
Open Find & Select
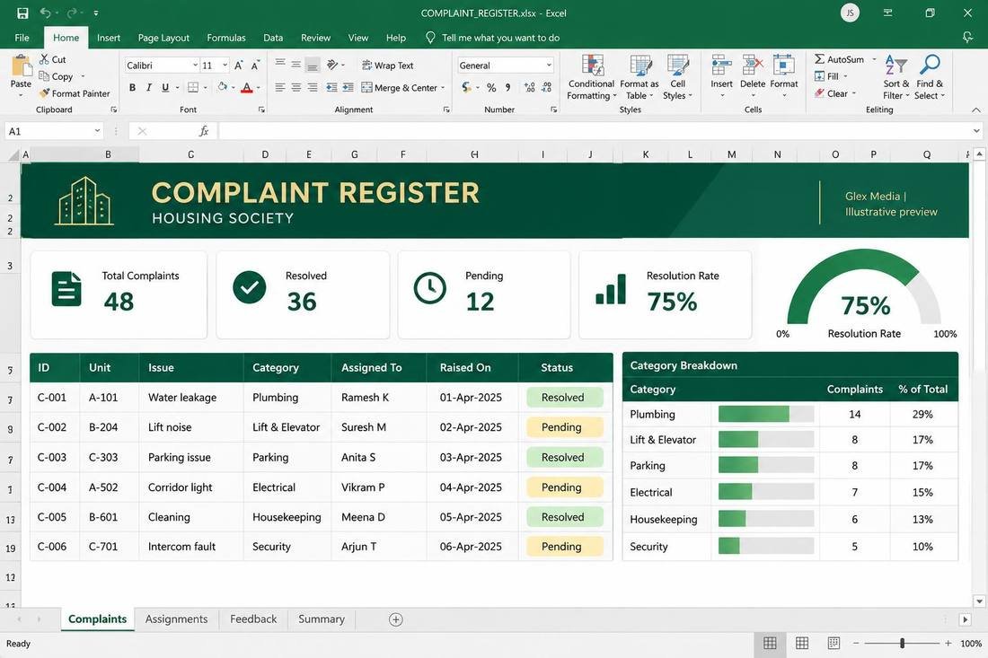[930, 77]
